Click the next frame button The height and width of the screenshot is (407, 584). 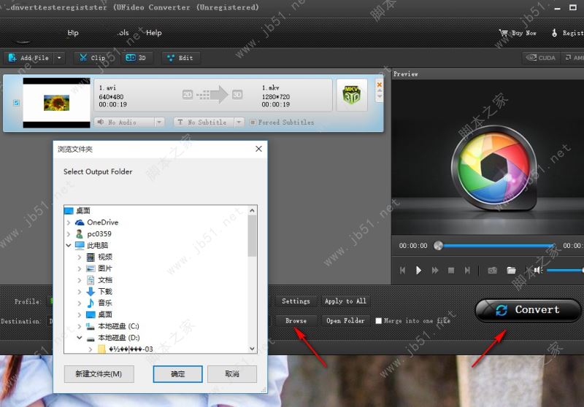pyautogui.click(x=467, y=271)
